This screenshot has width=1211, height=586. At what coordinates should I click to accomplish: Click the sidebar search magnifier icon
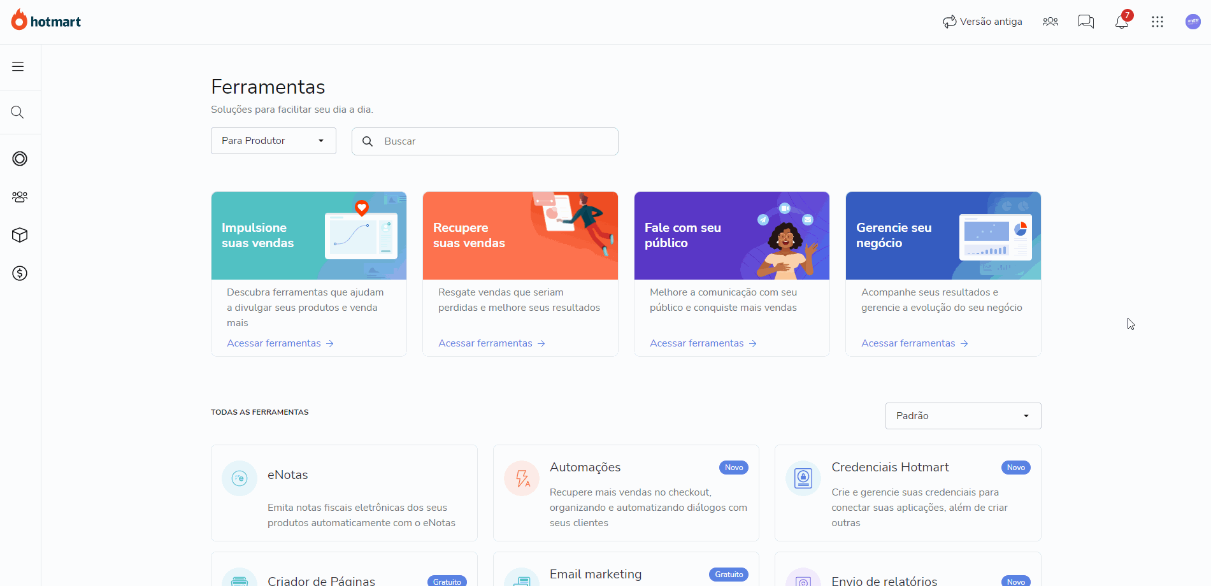[18, 112]
